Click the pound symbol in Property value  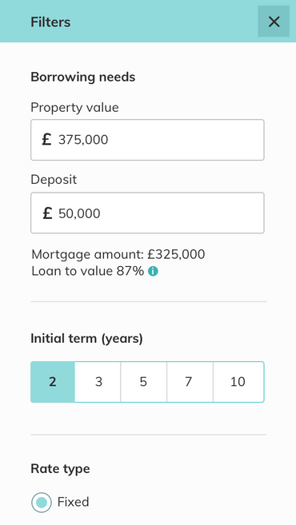pos(46,139)
